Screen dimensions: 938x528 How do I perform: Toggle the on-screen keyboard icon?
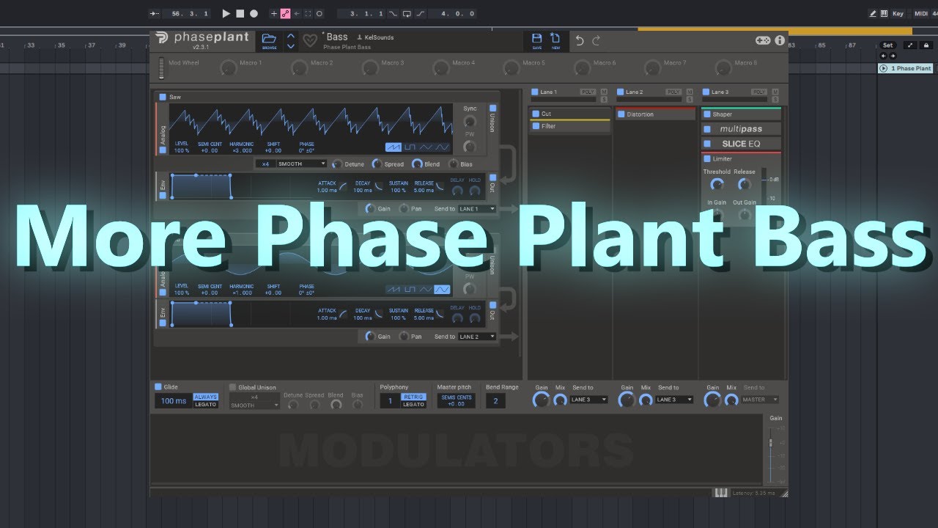point(721,492)
